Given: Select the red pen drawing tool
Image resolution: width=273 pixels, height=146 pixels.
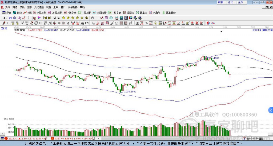Looking at the screenshot, I should coord(4,23).
